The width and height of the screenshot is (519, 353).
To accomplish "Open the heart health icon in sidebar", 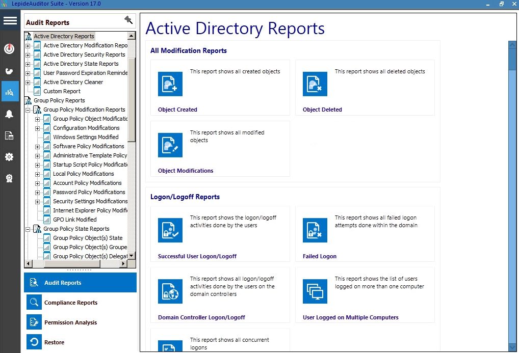I will click(9, 71).
